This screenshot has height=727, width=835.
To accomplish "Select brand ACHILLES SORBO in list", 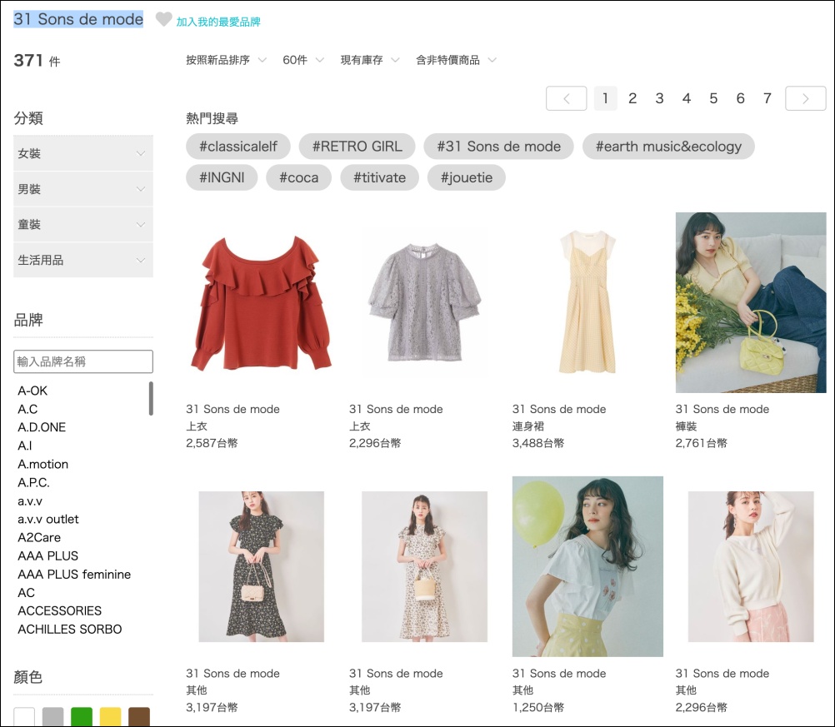I will click(x=70, y=630).
